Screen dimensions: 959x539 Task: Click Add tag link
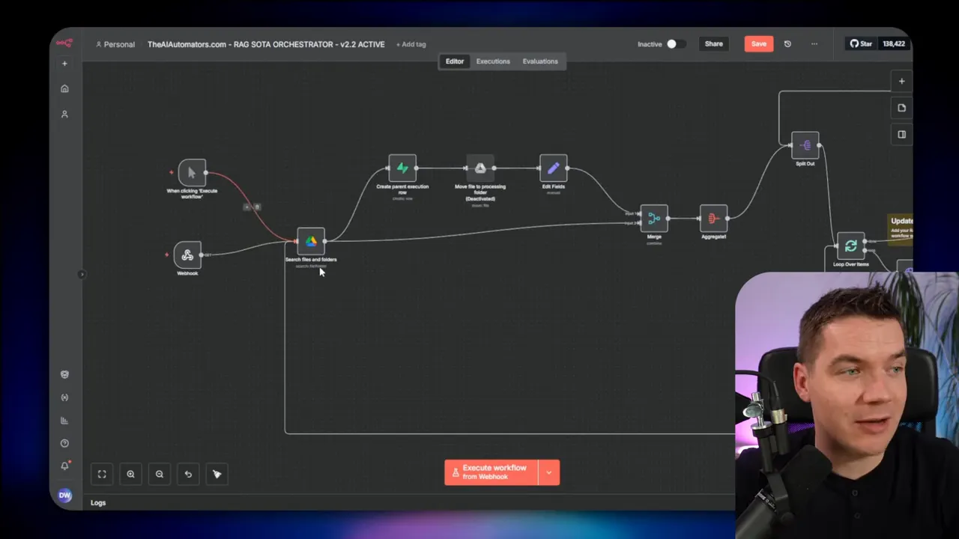411,44
